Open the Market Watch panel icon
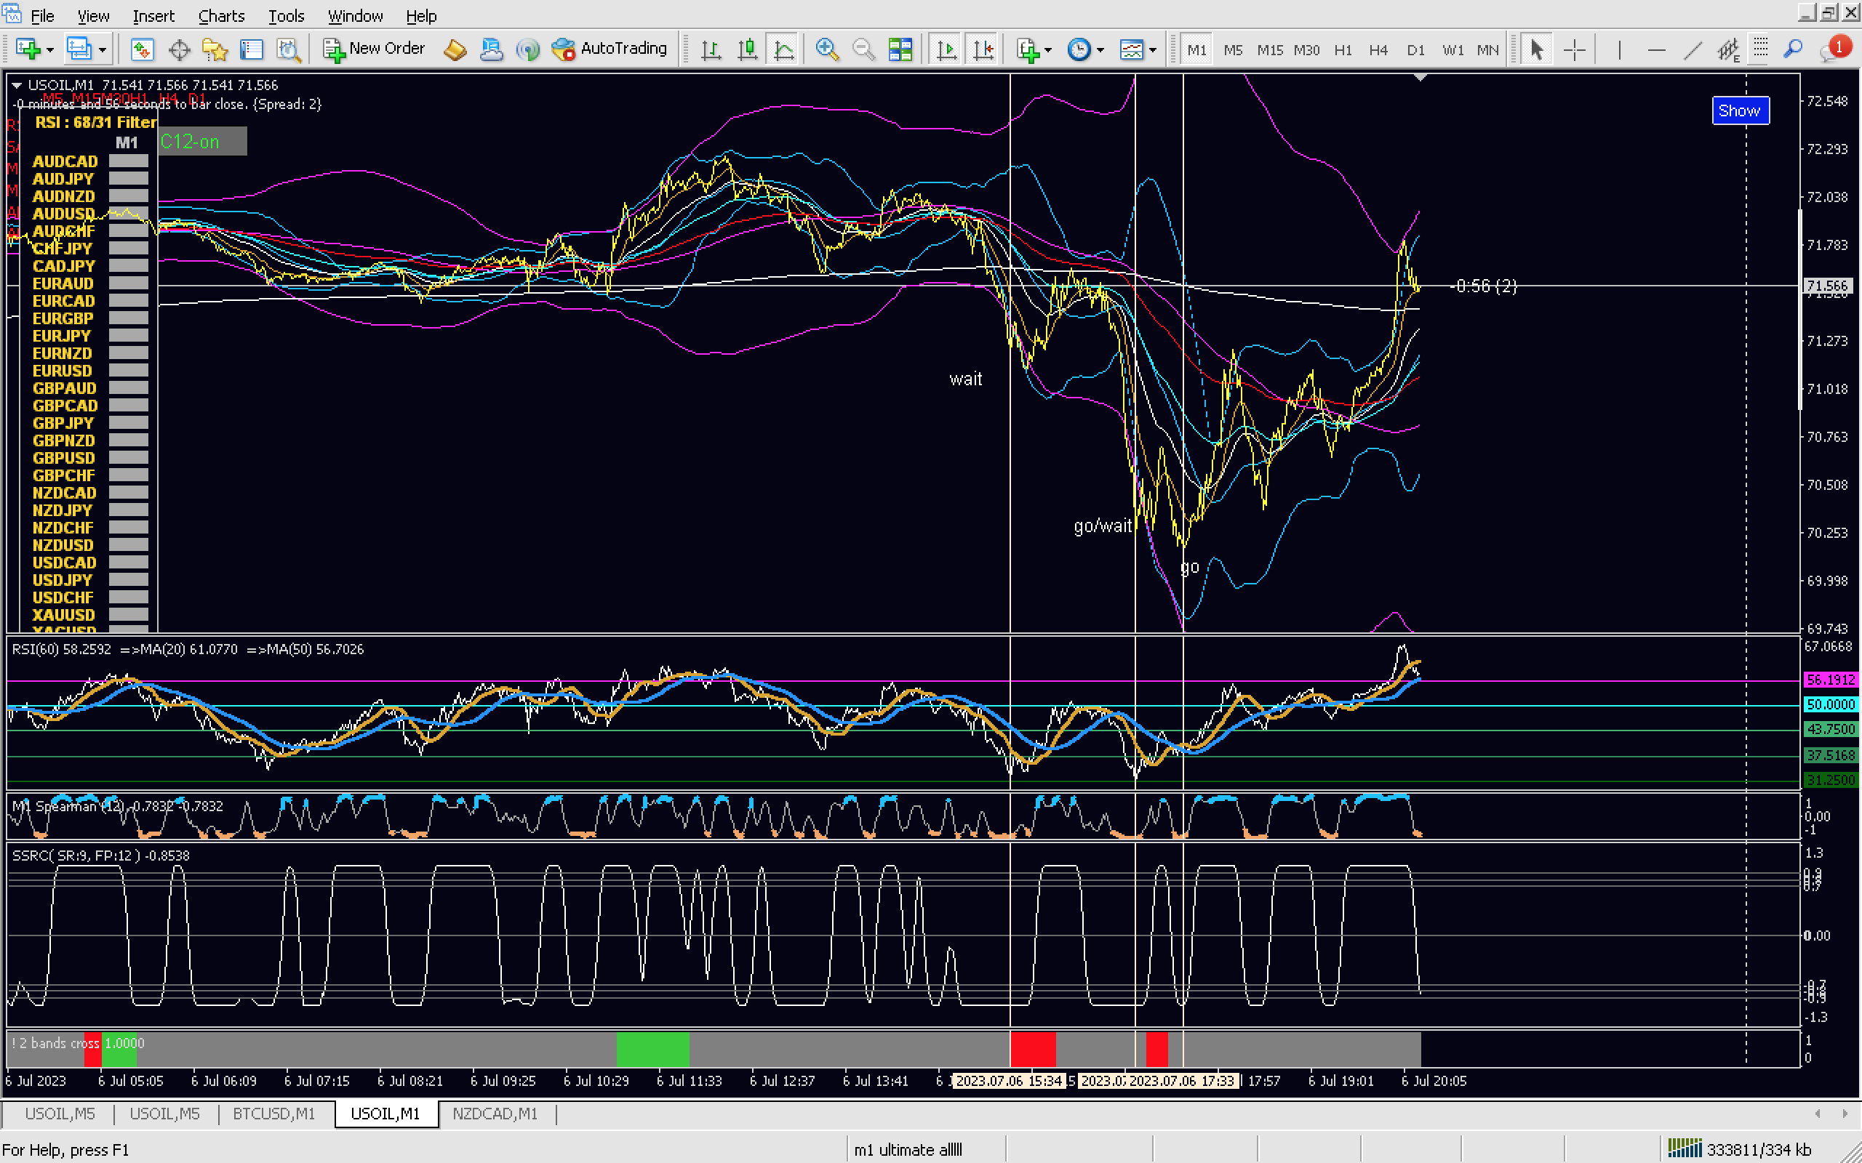This screenshot has height=1163, width=1862. click(142, 49)
